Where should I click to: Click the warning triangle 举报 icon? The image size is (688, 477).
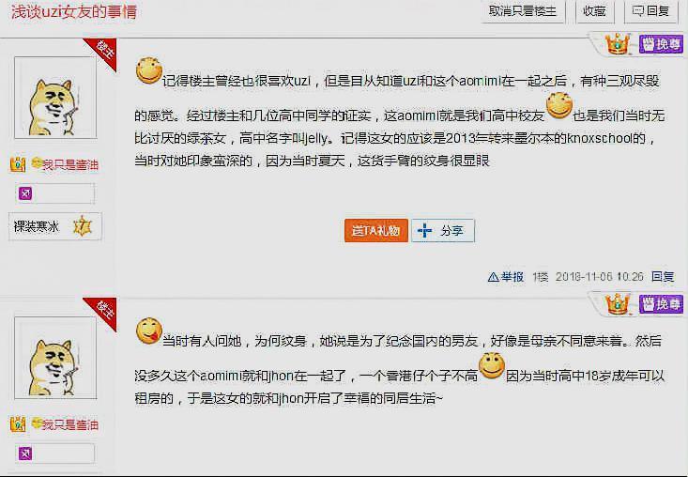point(493,277)
